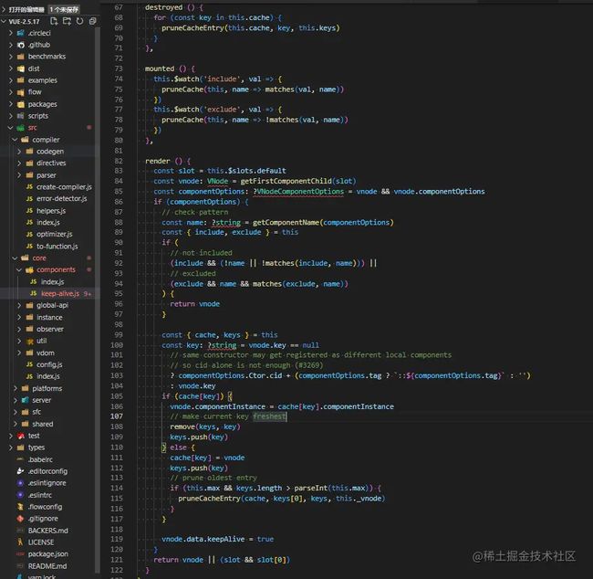Click 'mounted' method name on line 73
593x579 pixels.
click(160, 68)
